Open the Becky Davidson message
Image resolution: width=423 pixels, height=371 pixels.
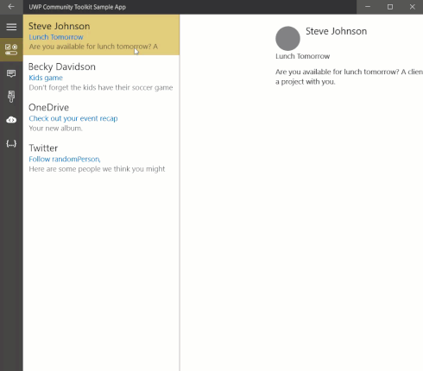click(101, 76)
